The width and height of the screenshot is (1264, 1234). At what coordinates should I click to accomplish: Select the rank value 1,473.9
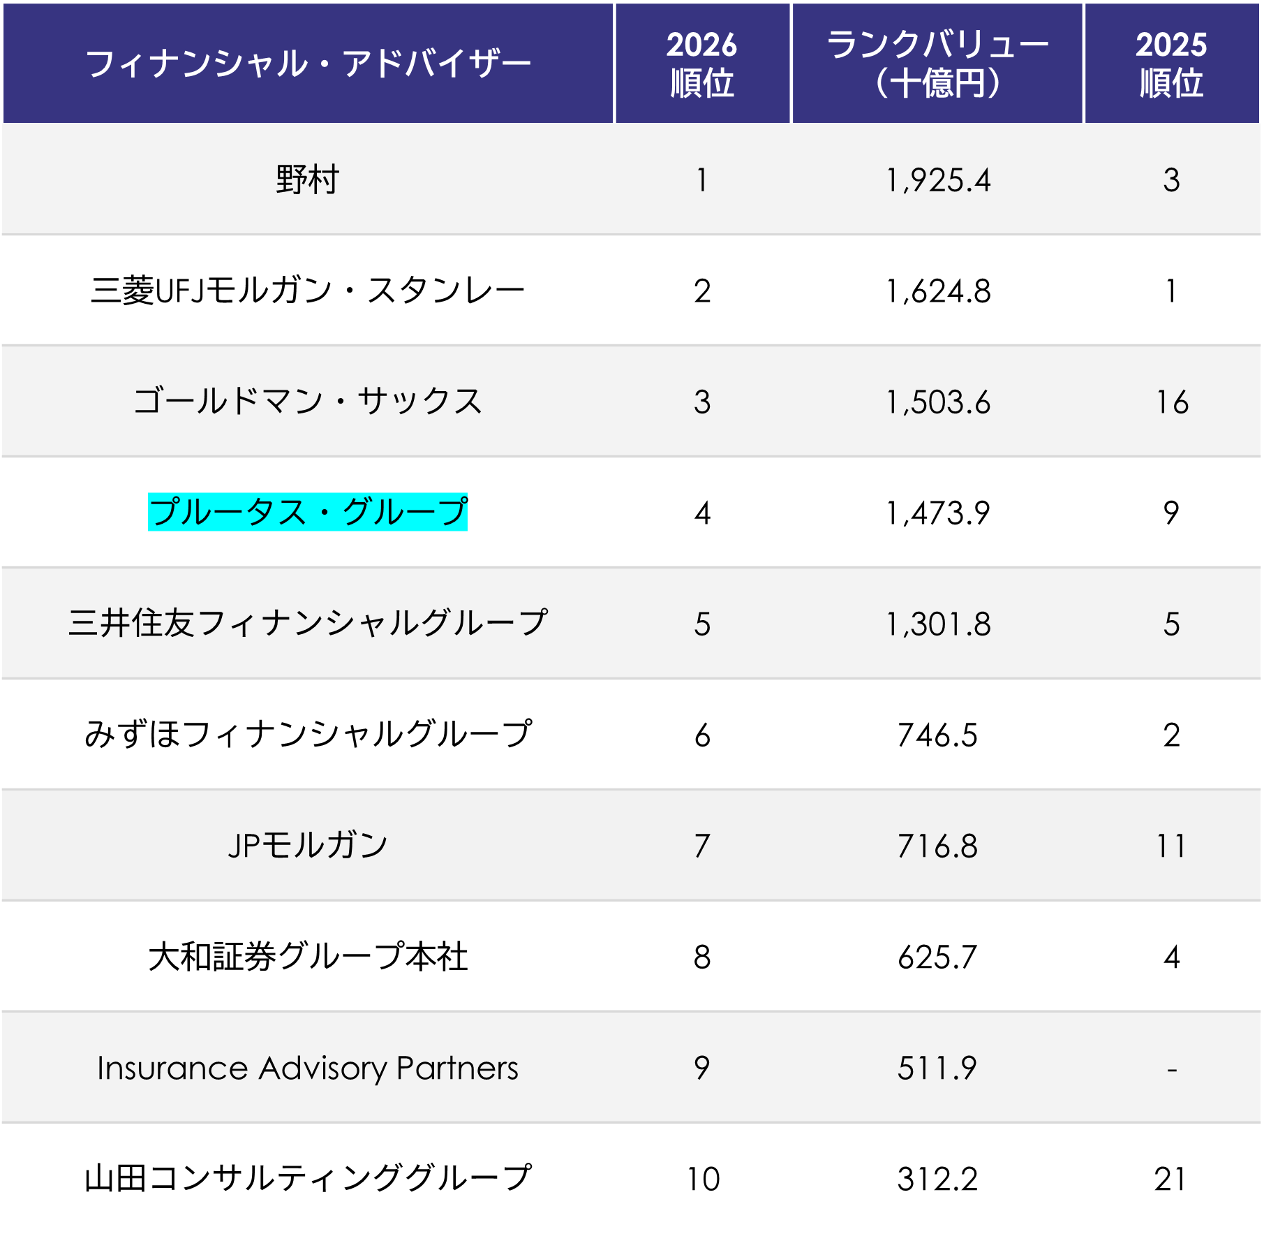(x=937, y=513)
